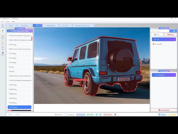
Task: Select the highlighted 1357574.jpeg file
Action: [x=19, y=107]
